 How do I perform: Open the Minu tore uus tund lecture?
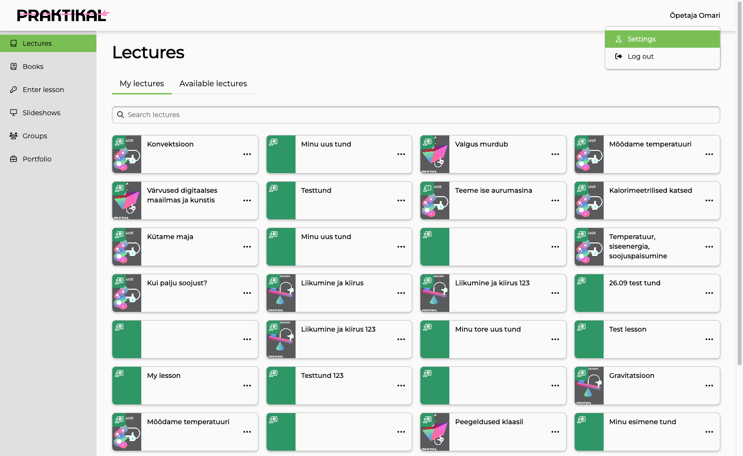coord(493,339)
